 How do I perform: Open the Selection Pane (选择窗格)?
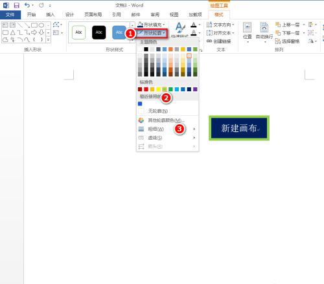(x=287, y=41)
